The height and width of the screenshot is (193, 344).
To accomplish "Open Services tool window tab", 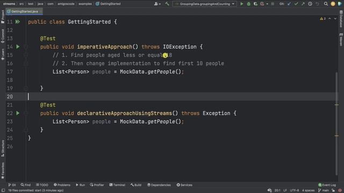I will pyautogui.click(x=184, y=185).
